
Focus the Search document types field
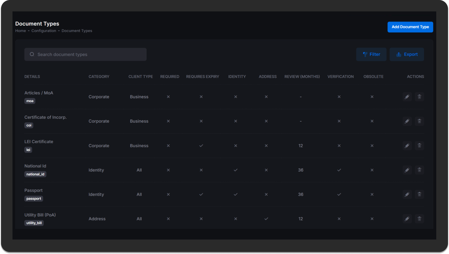(x=85, y=54)
